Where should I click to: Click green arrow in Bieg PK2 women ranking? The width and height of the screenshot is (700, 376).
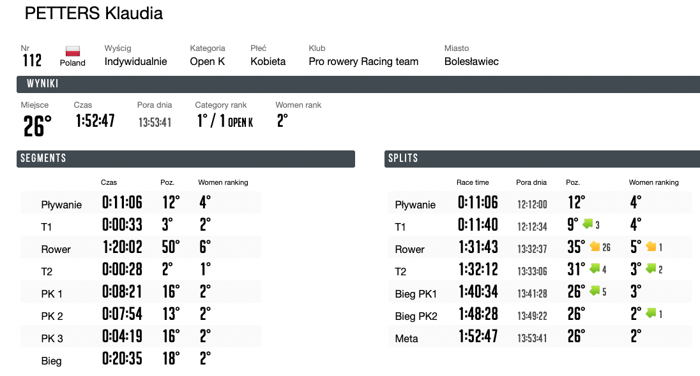[x=651, y=313]
